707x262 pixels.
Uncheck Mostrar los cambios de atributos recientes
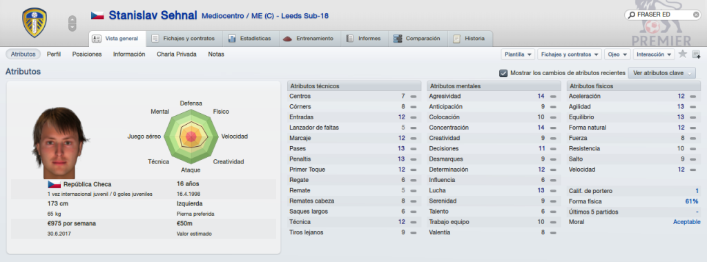tap(503, 73)
